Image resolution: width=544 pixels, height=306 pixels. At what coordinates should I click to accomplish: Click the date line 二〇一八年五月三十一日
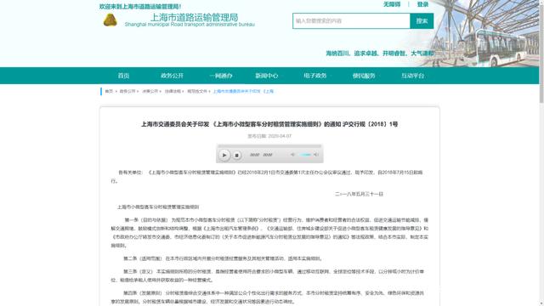pyautogui.click(x=359, y=194)
